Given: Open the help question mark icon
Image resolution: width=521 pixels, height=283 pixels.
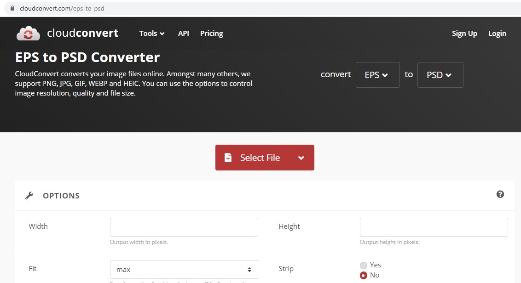Looking at the screenshot, I should (x=500, y=194).
